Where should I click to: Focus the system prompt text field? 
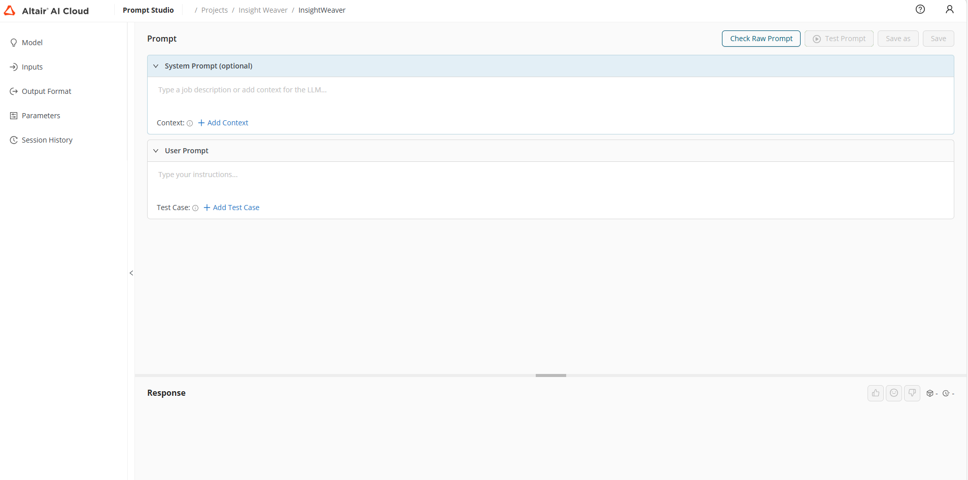coord(550,90)
